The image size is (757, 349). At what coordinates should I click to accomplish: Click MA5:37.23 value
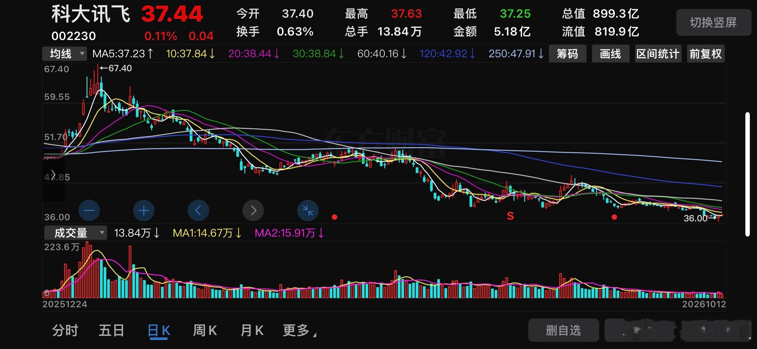123,54
